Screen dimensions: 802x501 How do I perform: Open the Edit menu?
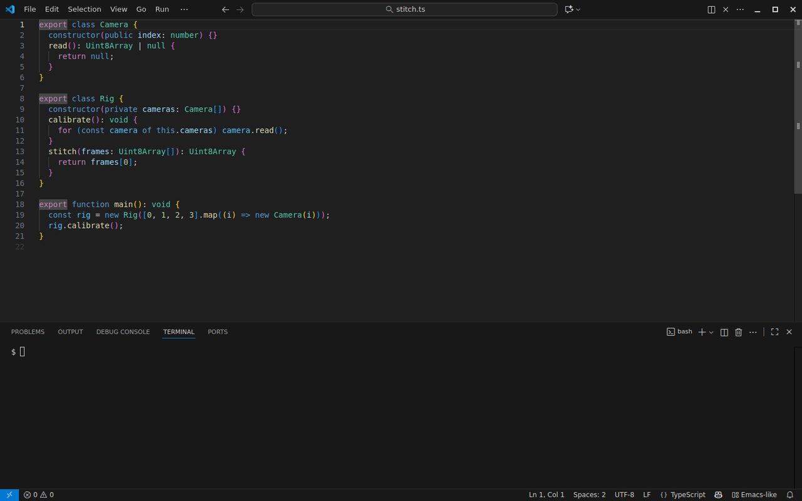pos(52,9)
